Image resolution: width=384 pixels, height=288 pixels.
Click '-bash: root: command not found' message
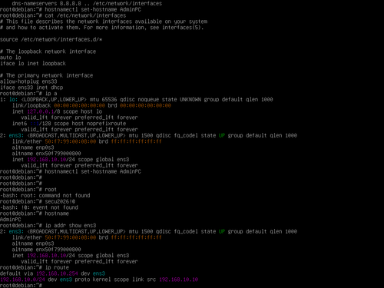pos(45,195)
